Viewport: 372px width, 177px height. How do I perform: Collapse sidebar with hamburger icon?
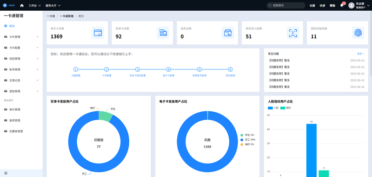(6, 173)
